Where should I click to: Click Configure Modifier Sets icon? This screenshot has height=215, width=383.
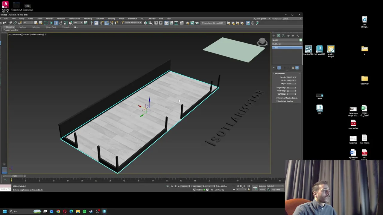point(297,68)
